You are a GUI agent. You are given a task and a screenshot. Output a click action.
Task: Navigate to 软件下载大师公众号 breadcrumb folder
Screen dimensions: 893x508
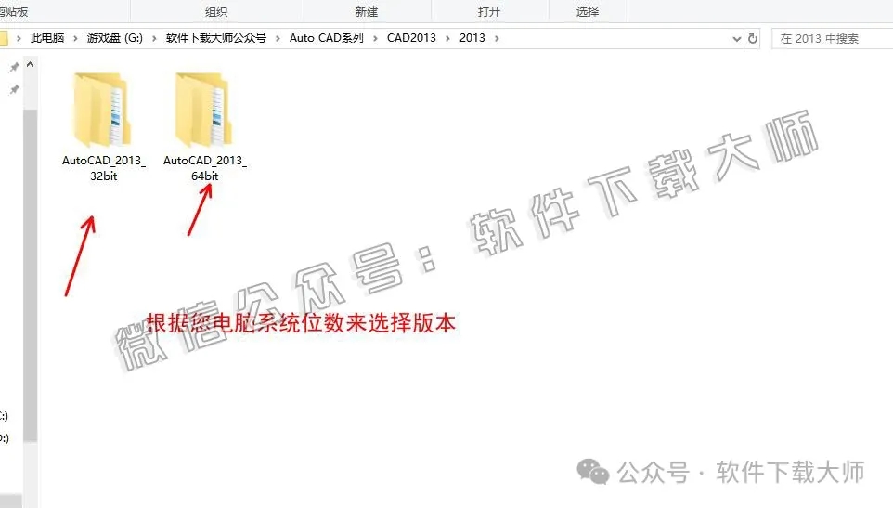(216, 37)
